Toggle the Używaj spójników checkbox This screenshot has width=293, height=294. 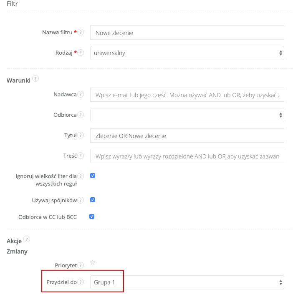(93, 200)
